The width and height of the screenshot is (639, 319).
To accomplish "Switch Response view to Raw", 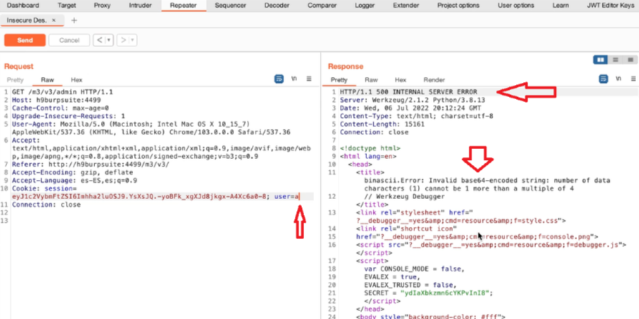I will (371, 80).
